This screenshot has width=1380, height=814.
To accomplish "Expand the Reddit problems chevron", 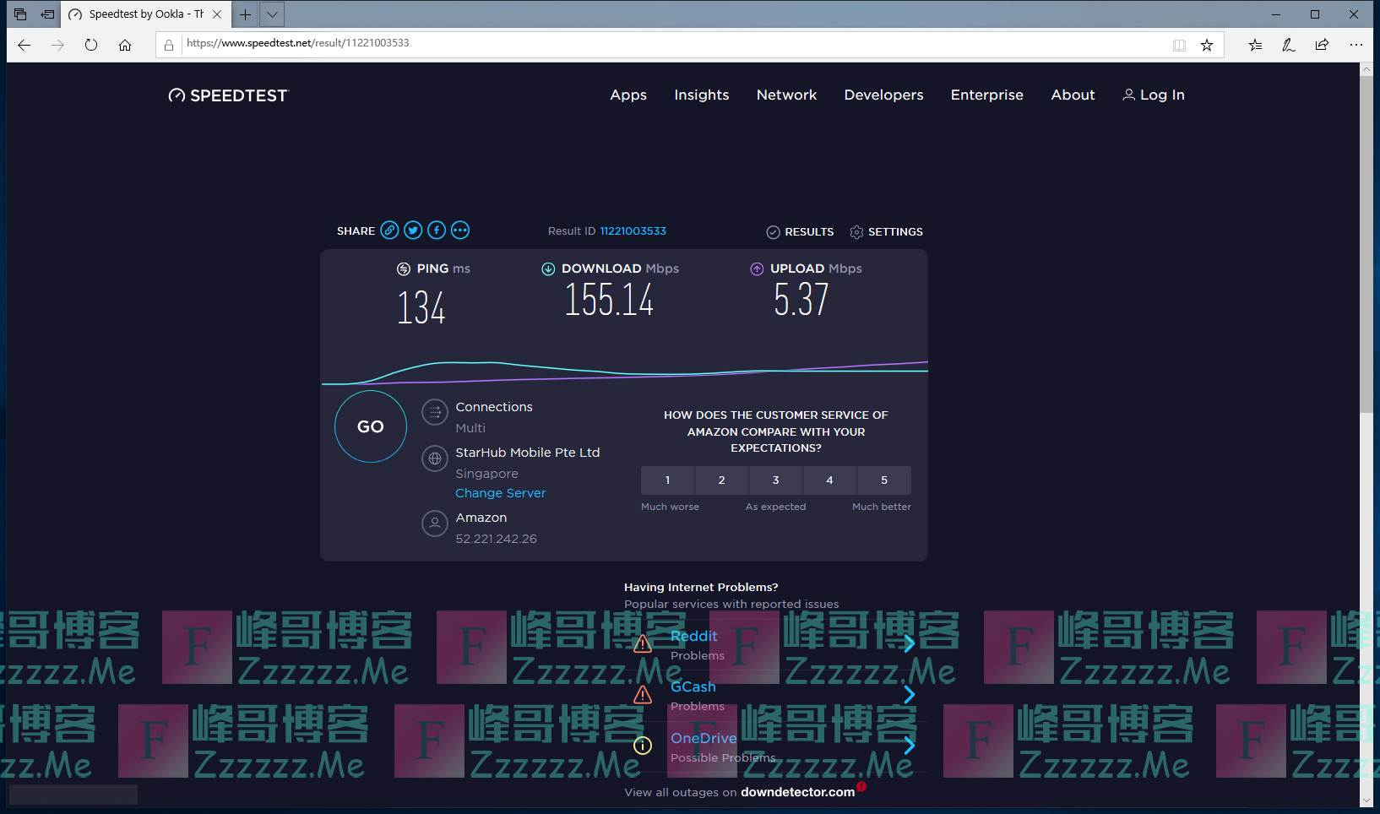I will click(909, 644).
